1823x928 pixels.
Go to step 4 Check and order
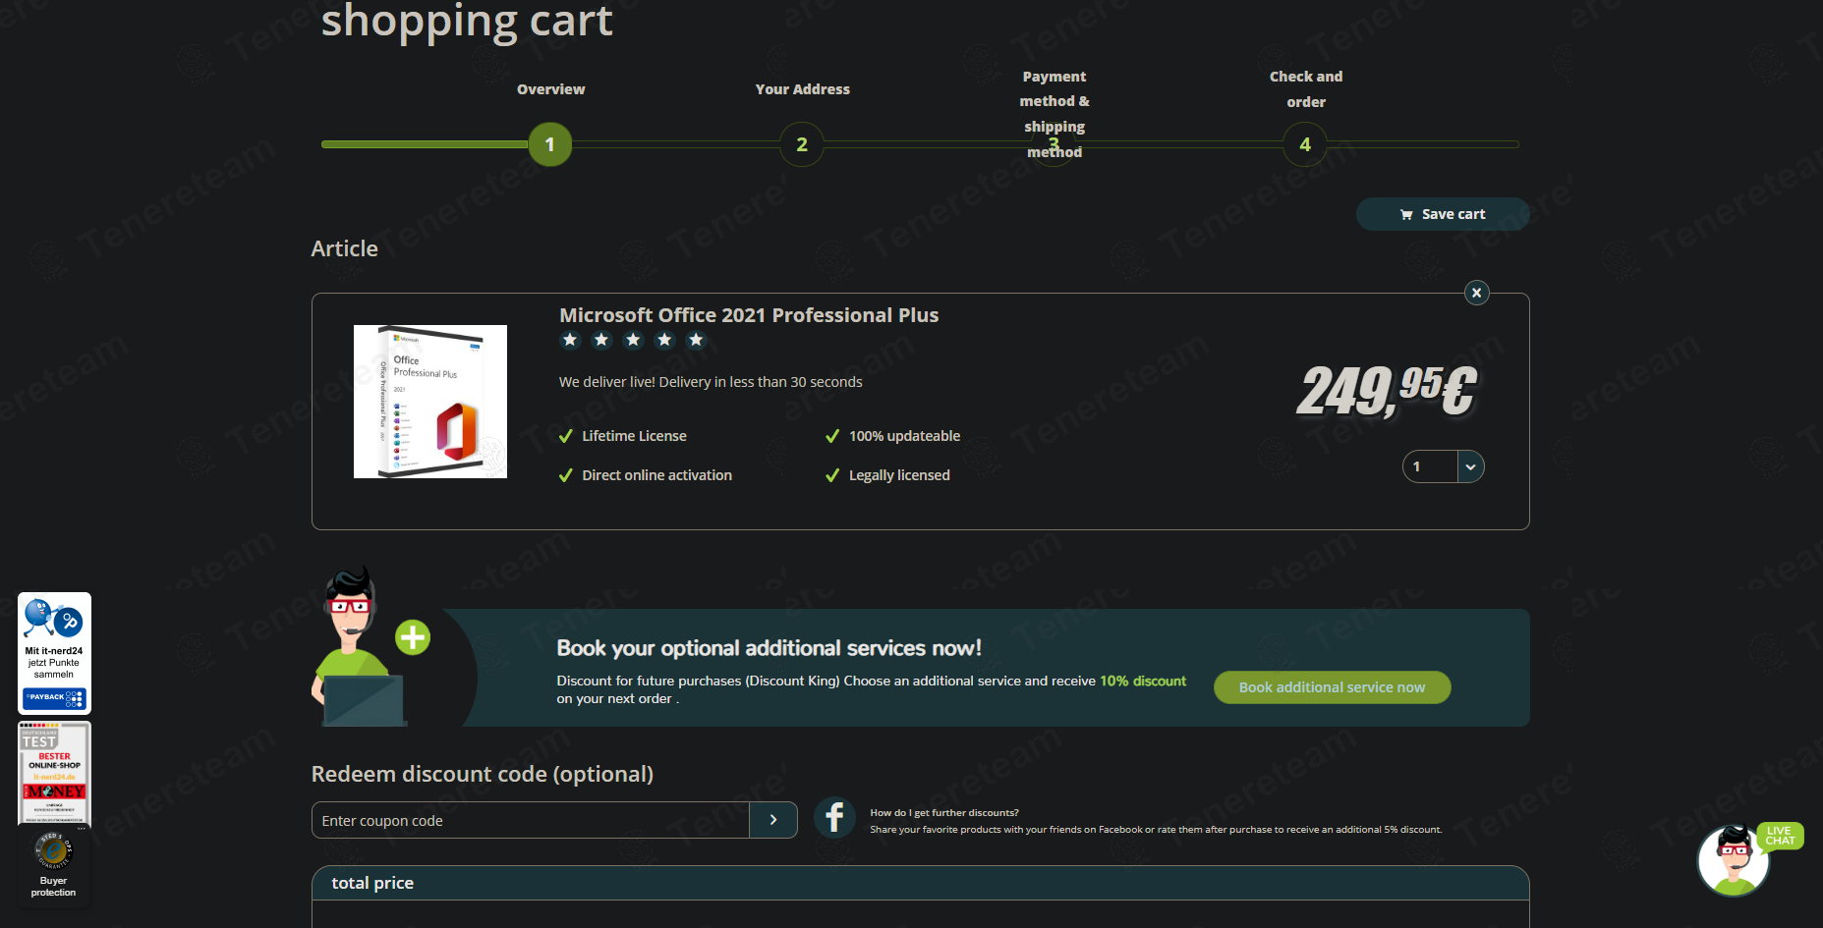(x=1305, y=144)
